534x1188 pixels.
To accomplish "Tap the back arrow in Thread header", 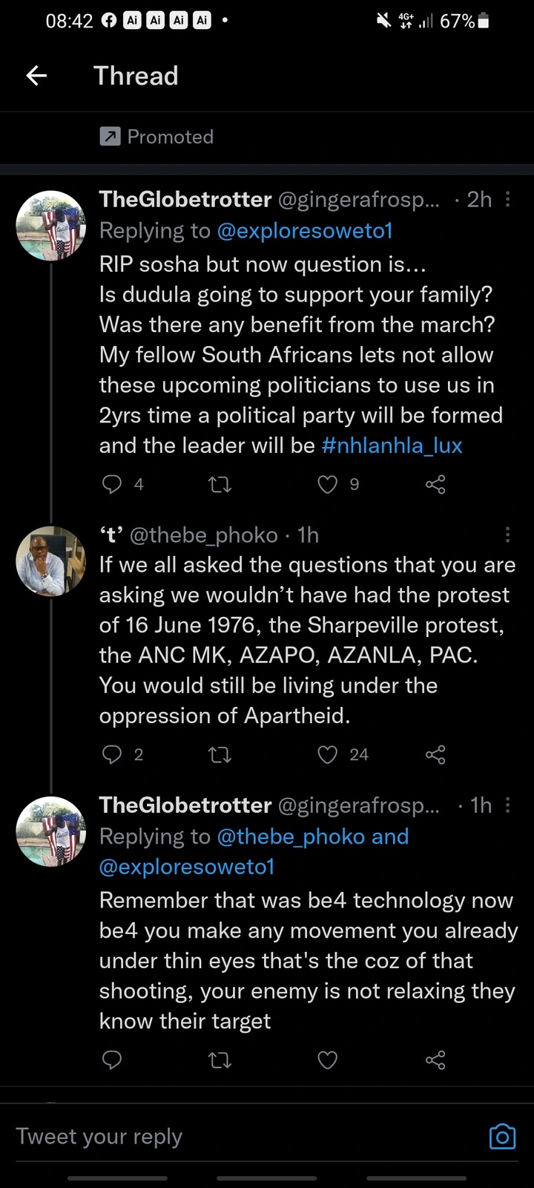I will (36, 75).
